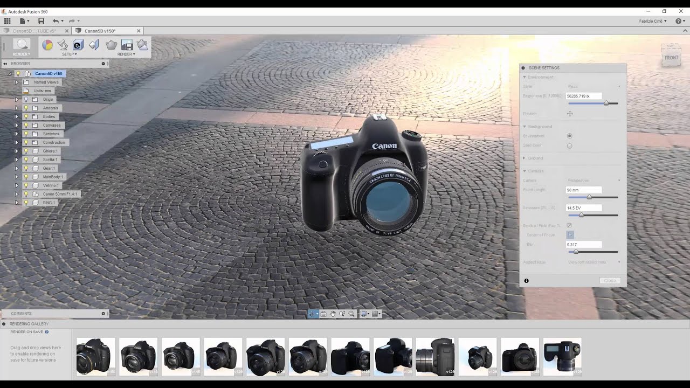Toggle visibility bulb for Bodies

pos(25,116)
